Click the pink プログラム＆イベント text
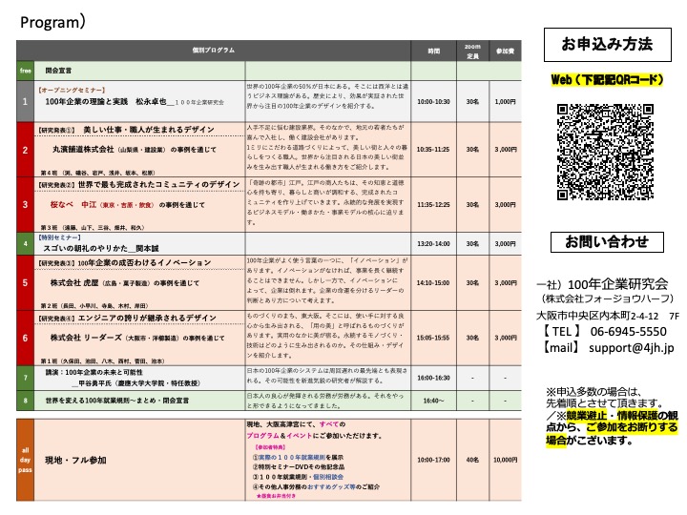Screen dimensions: 687x515 [x=279, y=436]
